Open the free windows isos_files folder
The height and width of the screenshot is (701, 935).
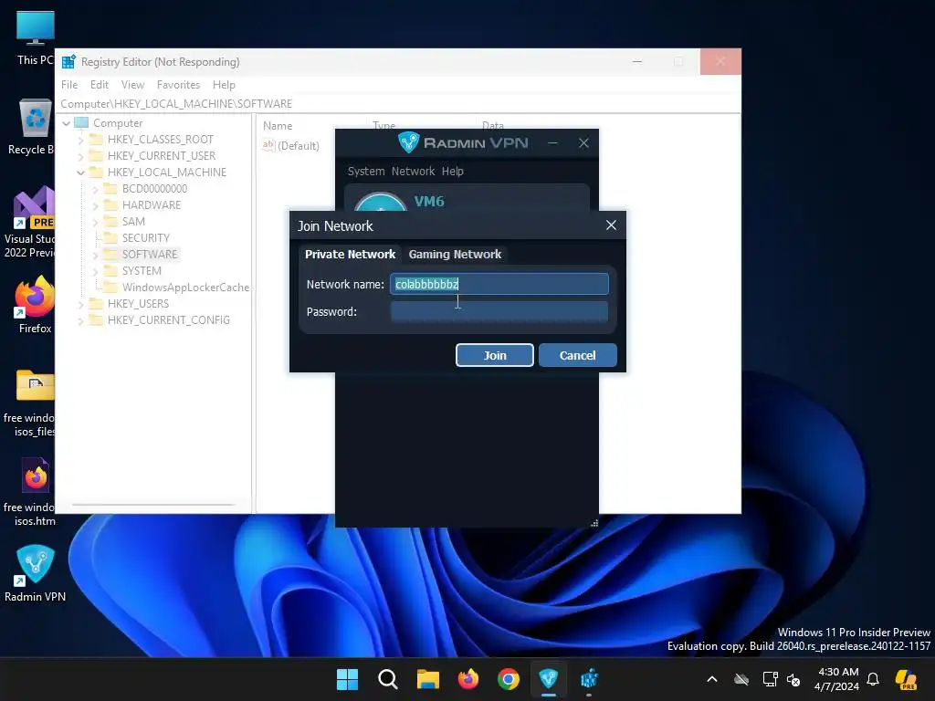click(x=31, y=403)
